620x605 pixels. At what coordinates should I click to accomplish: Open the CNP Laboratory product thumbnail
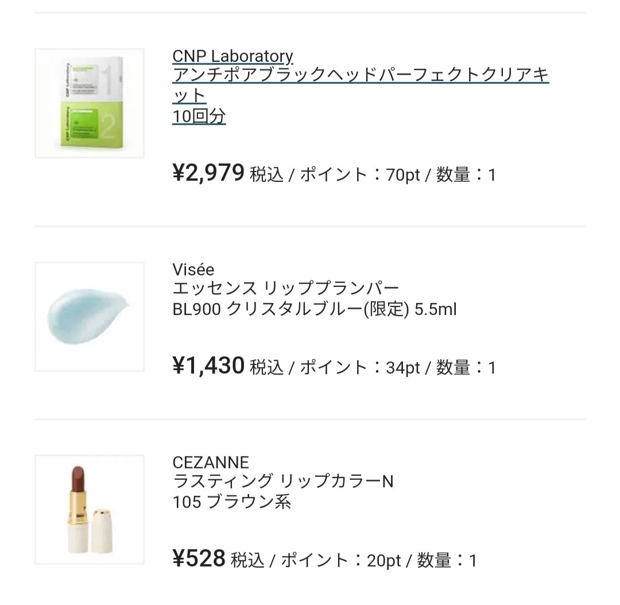89,103
